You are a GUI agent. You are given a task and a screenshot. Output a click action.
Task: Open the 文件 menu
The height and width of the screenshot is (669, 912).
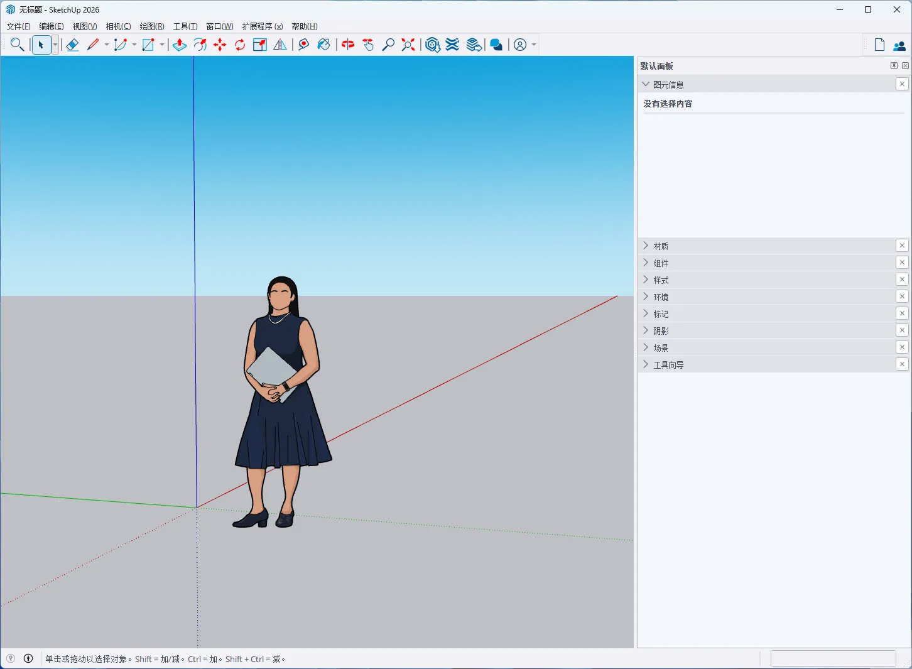coord(17,26)
